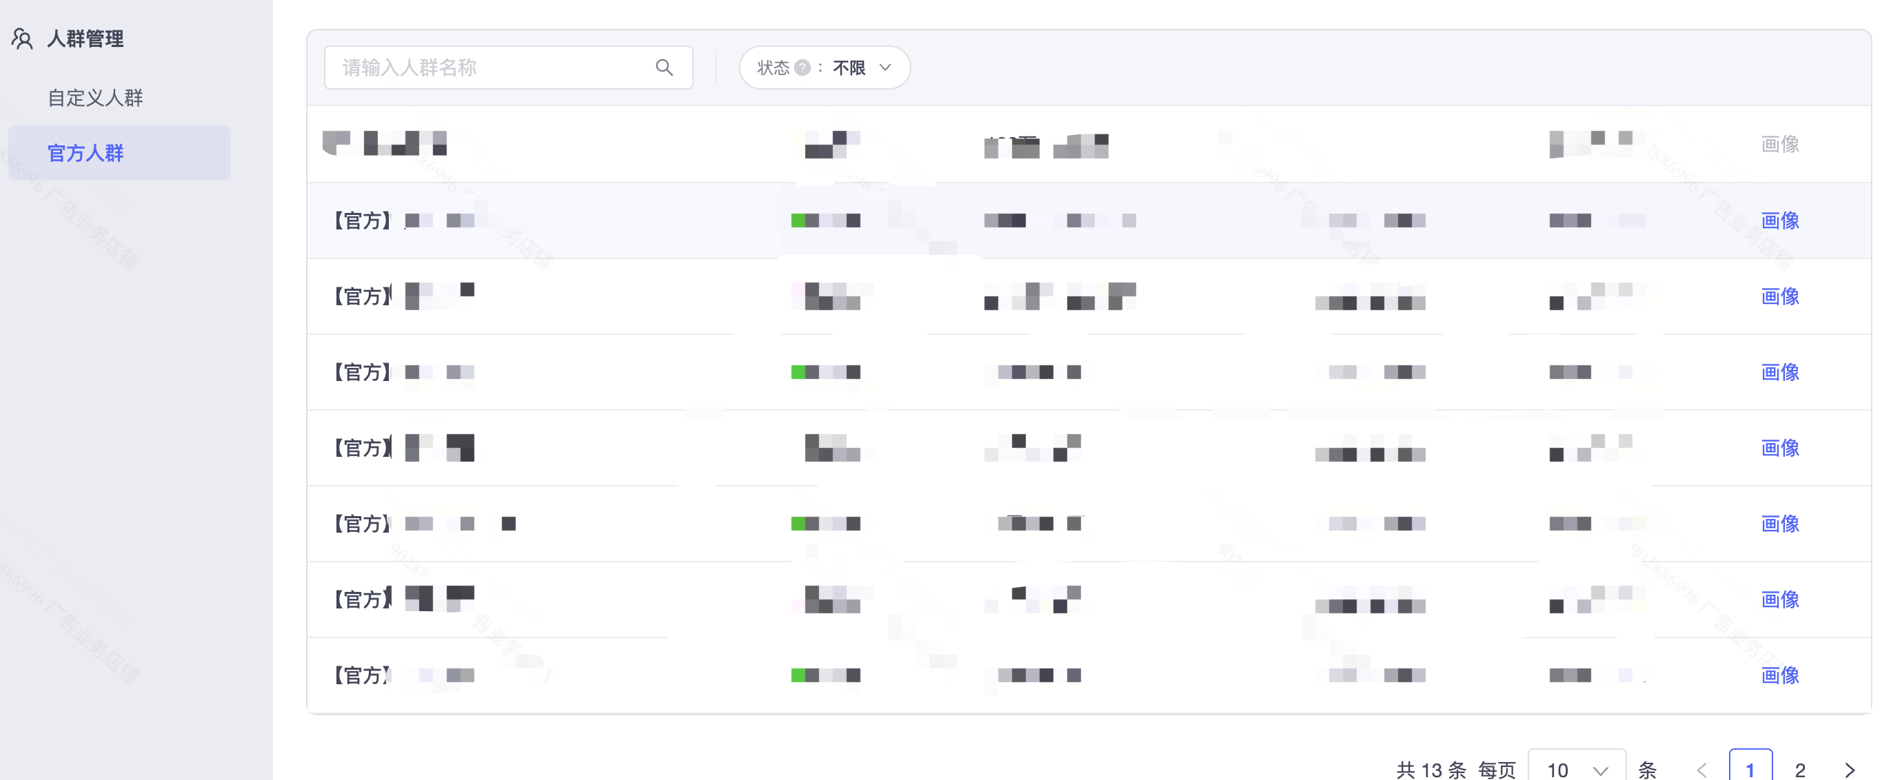Focus the 请输入人群名称 search field
Viewport: 1900px width, 780px height.
508,68
